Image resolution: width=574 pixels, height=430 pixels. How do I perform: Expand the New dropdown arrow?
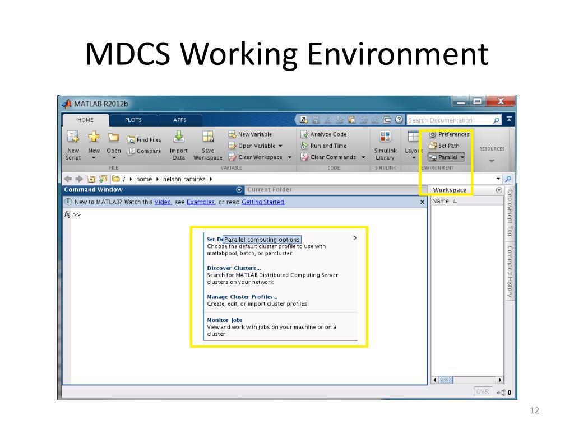(x=94, y=158)
